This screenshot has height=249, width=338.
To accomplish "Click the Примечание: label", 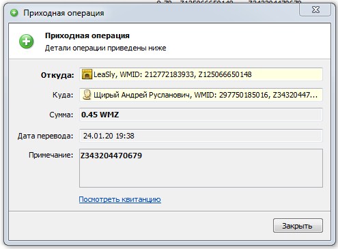I will coord(51,155).
